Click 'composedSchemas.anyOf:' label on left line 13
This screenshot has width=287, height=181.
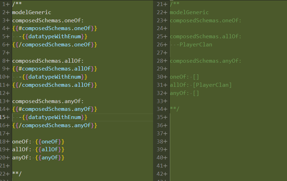coord(48,101)
